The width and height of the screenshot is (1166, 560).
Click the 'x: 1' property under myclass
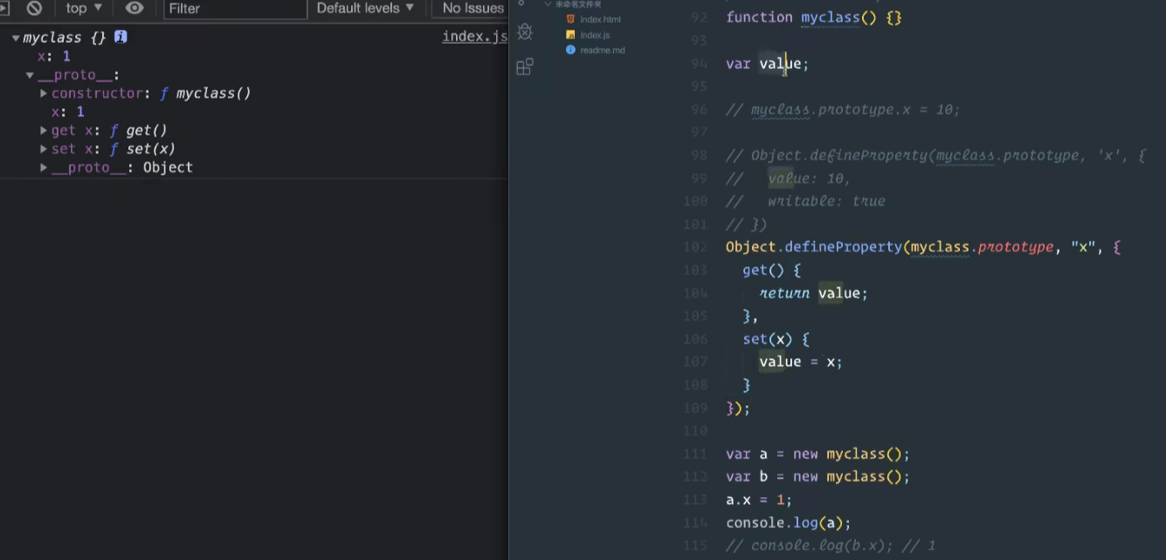click(53, 57)
